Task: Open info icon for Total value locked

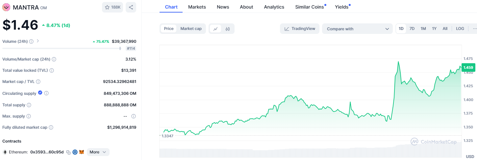Action: point(52,70)
